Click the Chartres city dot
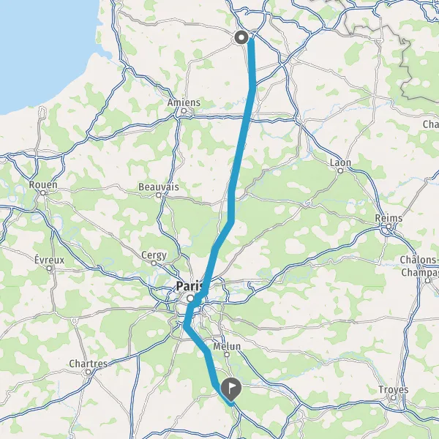This screenshot has width=439, height=439. (x=89, y=372)
